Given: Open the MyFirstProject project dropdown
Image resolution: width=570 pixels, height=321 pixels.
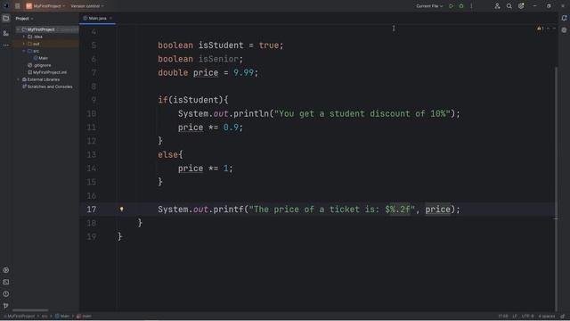Looking at the screenshot, I should (x=45, y=6).
